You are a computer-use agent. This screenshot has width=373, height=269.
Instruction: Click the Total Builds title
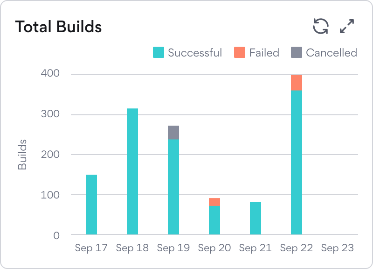[x=58, y=27]
